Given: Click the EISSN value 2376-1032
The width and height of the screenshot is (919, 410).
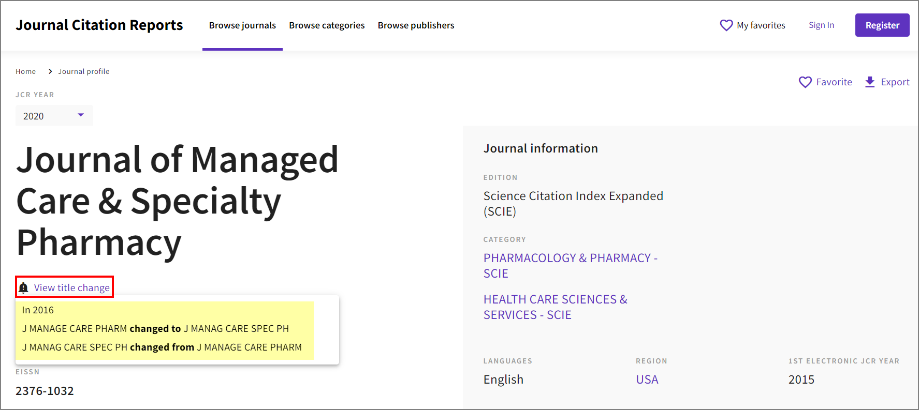Looking at the screenshot, I should 45,391.
